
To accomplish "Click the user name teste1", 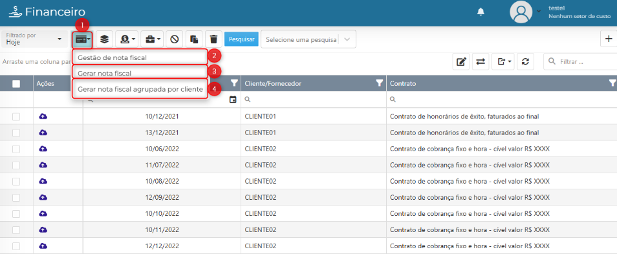I will tap(556, 8).
